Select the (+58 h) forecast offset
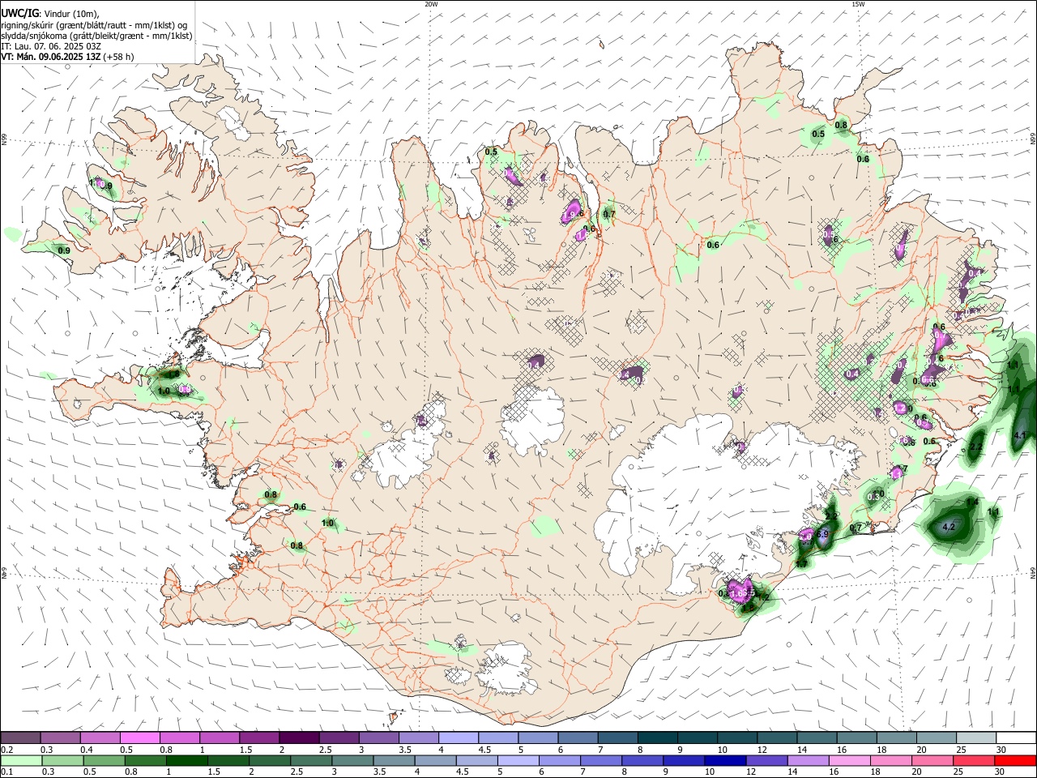Screen dimensions: 1037x778 119,57
